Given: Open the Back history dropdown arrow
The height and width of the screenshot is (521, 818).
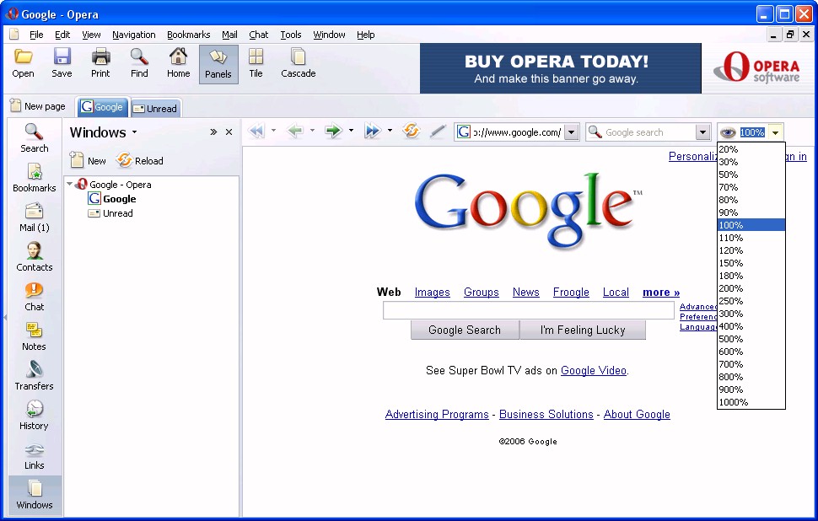Looking at the screenshot, I should [x=312, y=131].
